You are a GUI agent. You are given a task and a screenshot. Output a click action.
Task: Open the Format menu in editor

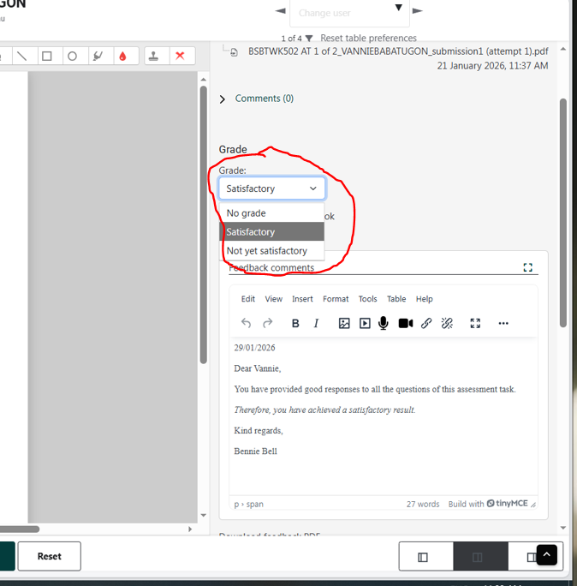coord(336,299)
